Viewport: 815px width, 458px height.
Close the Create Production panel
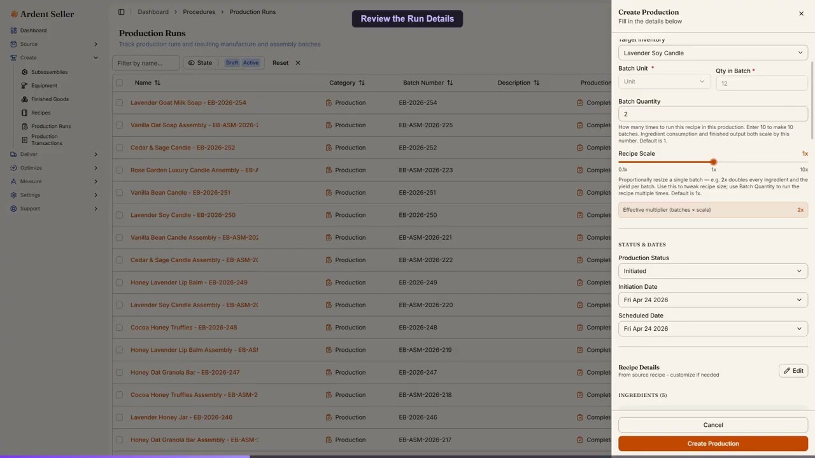click(801, 13)
